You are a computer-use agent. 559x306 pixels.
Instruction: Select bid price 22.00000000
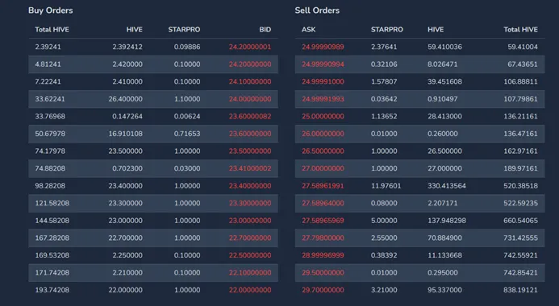pyautogui.click(x=250, y=291)
